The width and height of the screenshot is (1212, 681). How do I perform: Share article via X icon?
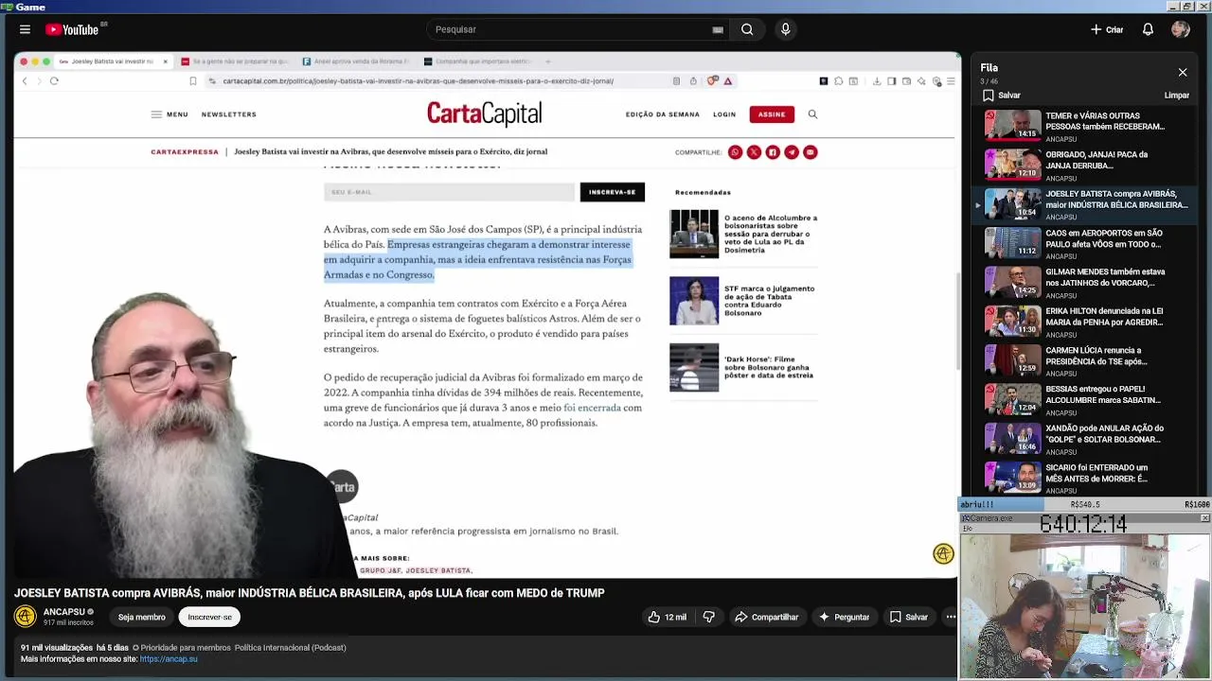tap(754, 152)
